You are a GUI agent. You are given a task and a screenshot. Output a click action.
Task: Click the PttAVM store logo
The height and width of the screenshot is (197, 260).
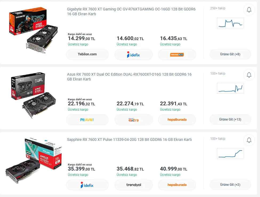pyautogui.click(x=87, y=120)
